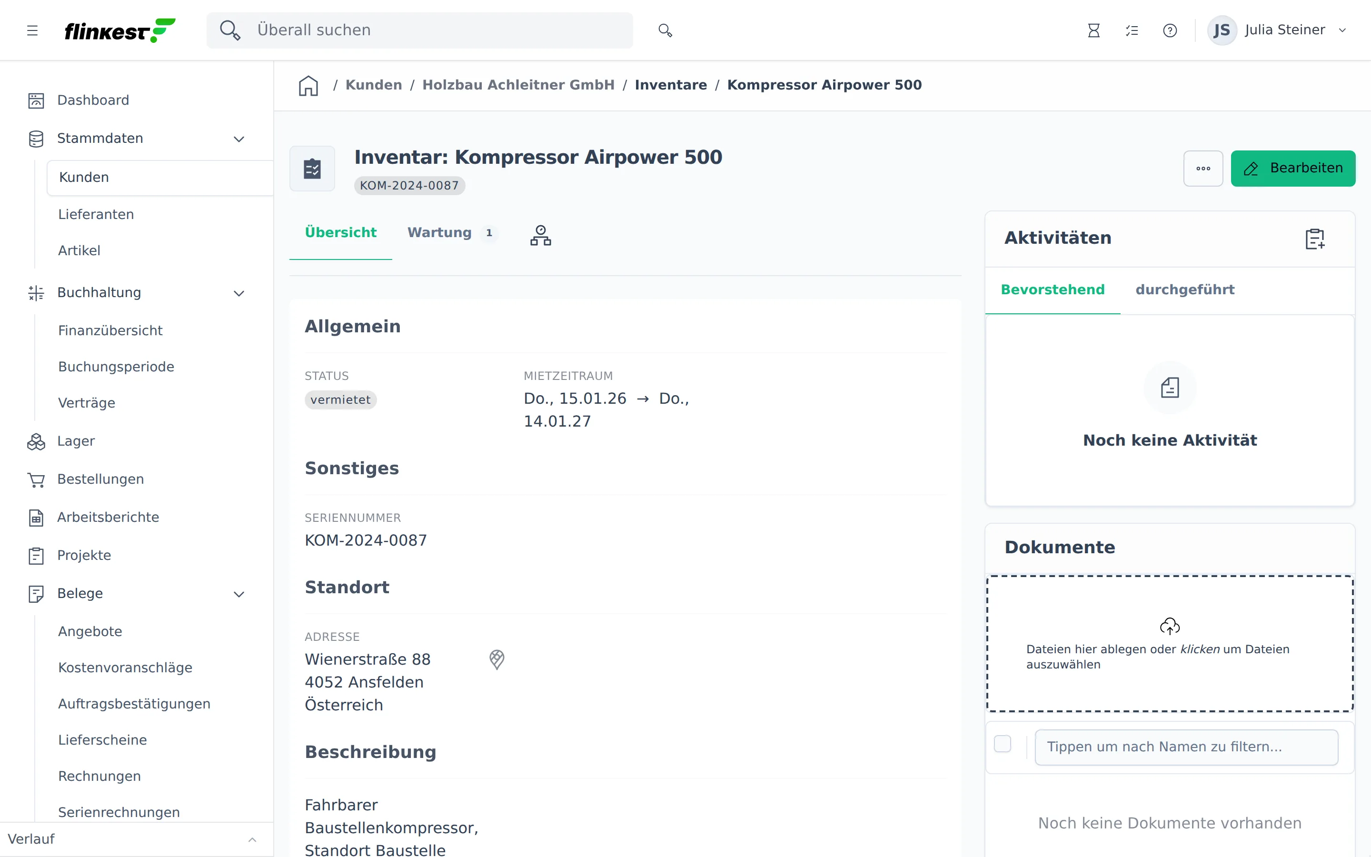Collapse the Buchhaltung section chevron
The height and width of the screenshot is (857, 1371).
coord(239,293)
